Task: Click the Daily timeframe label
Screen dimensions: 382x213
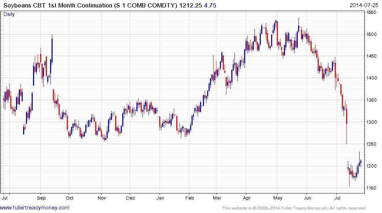Action: tap(9, 14)
